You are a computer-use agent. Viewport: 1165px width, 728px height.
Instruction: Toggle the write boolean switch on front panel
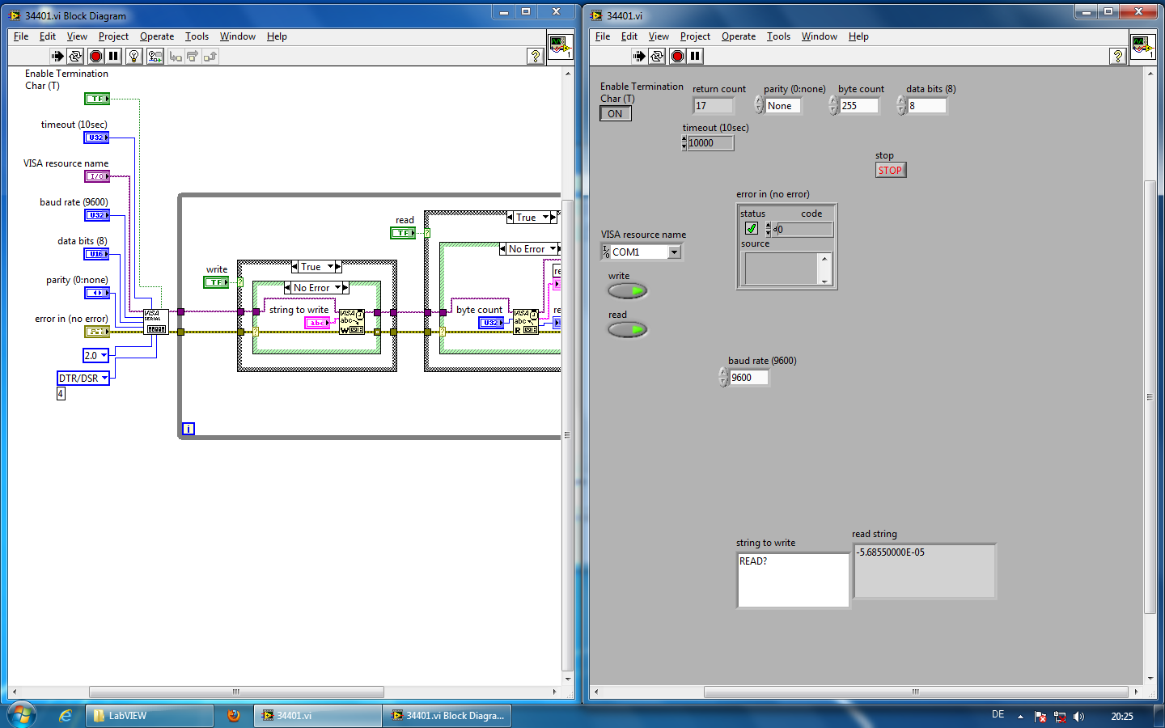point(628,290)
